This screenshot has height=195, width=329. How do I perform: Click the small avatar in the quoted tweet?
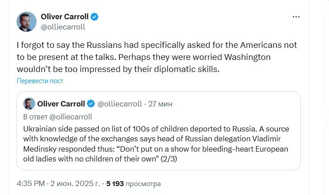click(x=29, y=104)
